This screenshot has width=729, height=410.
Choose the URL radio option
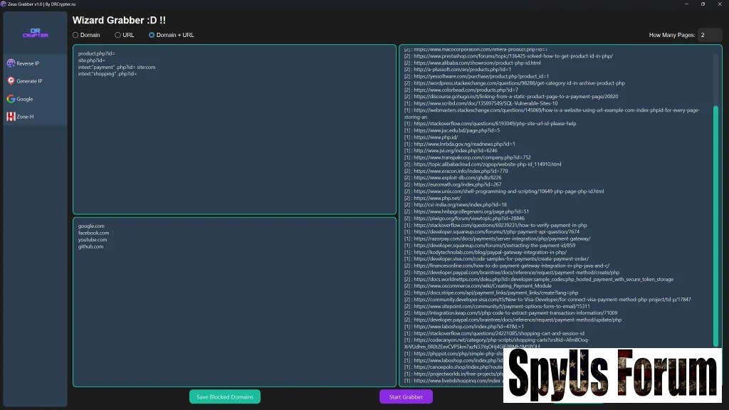(118, 35)
